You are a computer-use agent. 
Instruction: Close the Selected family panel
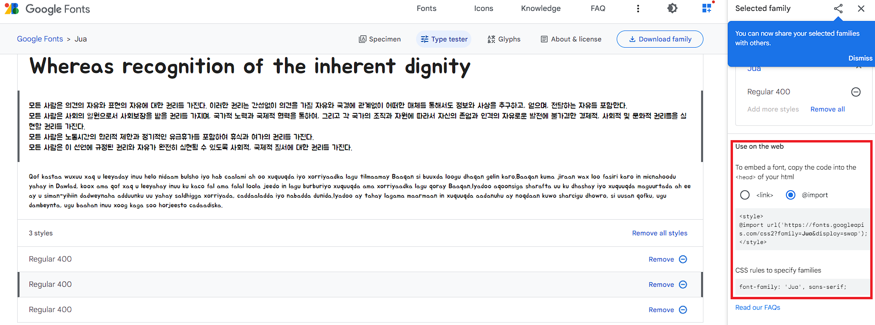pos(861,9)
